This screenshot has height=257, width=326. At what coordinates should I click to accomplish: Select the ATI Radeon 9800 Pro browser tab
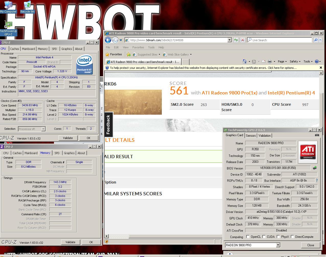coord(143,62)
